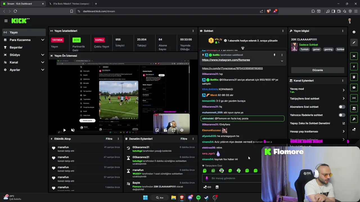Open the user avatar profile menu

(350, 21)
